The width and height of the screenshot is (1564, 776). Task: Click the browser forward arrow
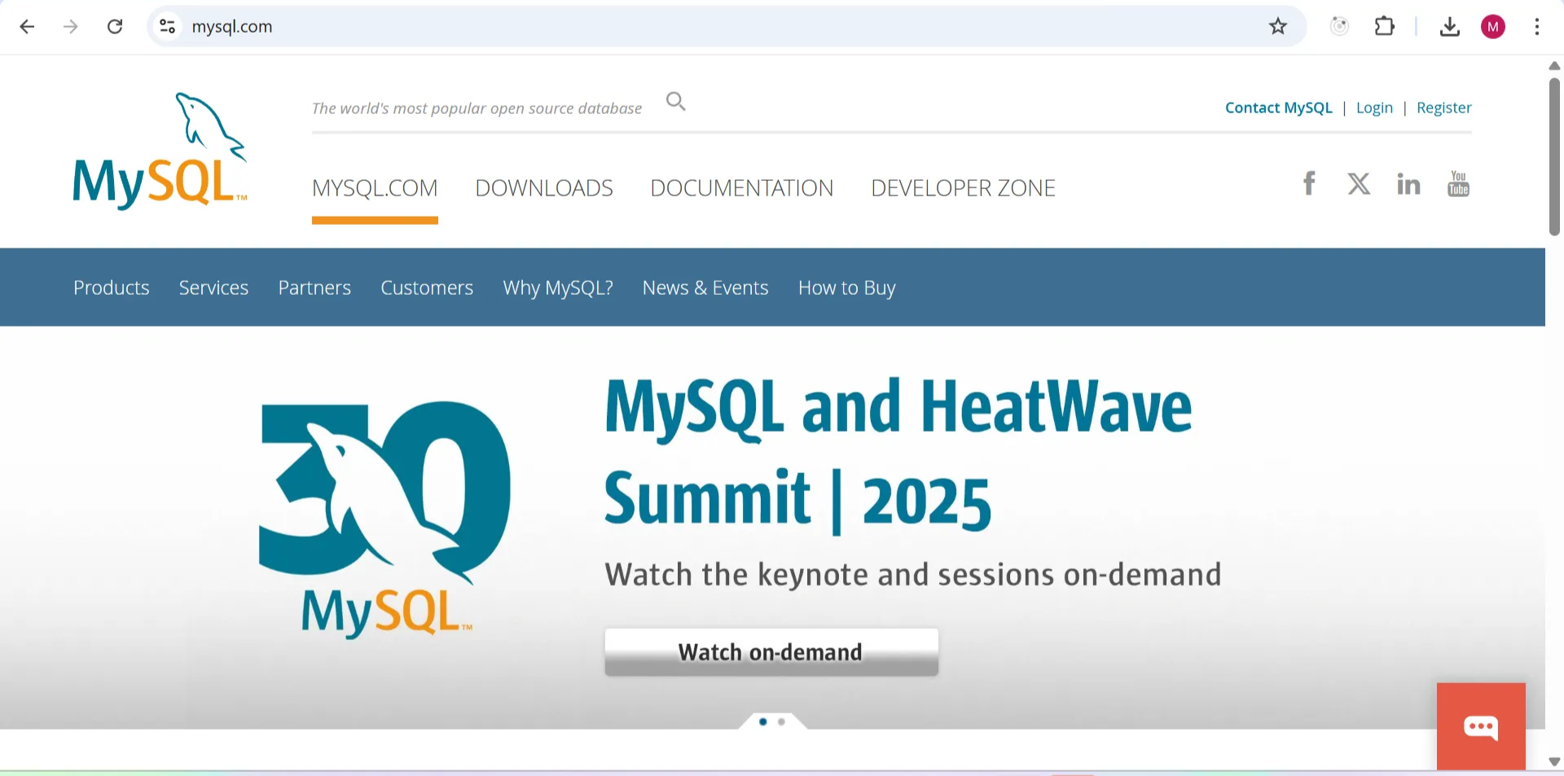(x=71, y=27)
